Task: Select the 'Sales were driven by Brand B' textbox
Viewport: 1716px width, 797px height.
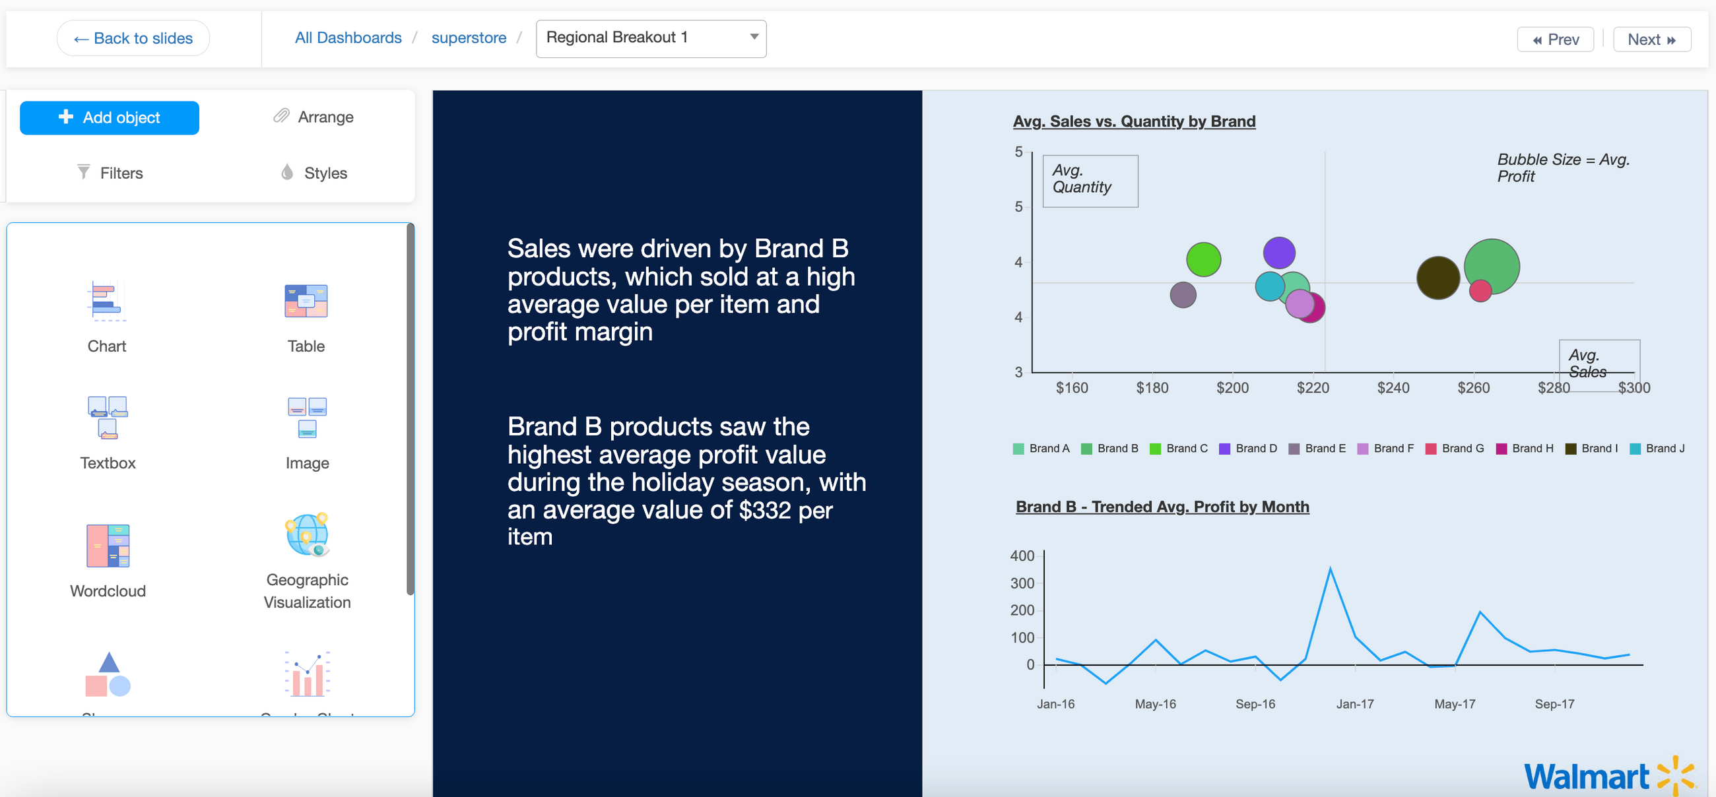Action: tap(681, 290)
